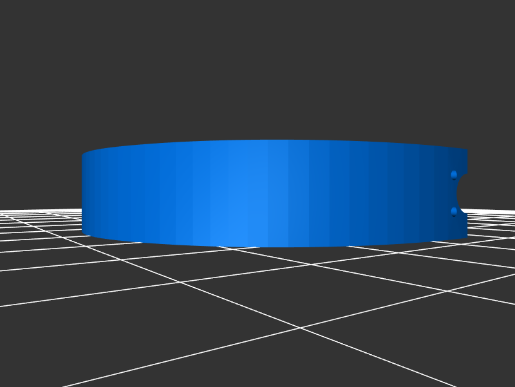
Task: Click the upper small bump on ring
Action: click(x=454, y=175)
